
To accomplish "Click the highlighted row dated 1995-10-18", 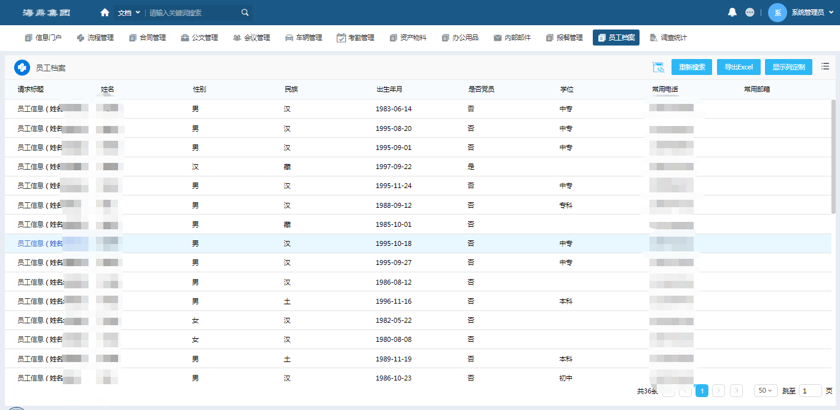I will pyautogui.click(x=418, y=243).
